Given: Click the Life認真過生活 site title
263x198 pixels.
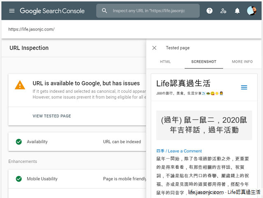Looking at the screenshot, I should point(183,83).
